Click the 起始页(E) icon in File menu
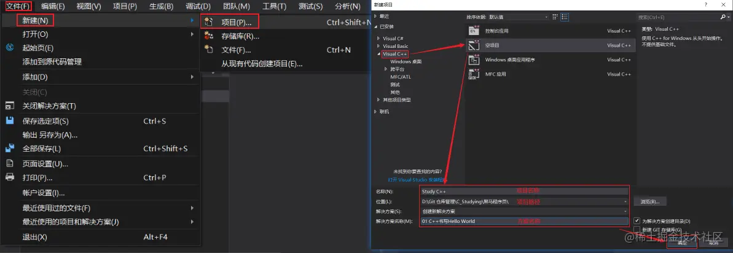This screenshot has height=253, width=733. pyautogui.click(x=10, y=48)
